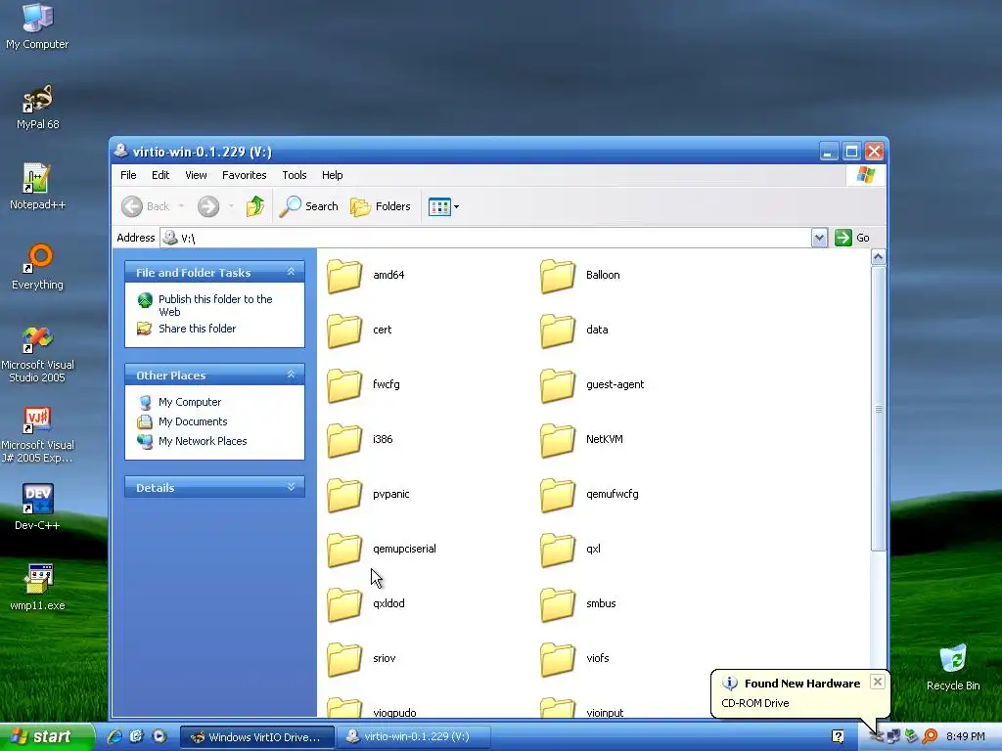Select the cert folder icon
The height and width of the screenshot is (751, 1002).
tap(344, 331)
